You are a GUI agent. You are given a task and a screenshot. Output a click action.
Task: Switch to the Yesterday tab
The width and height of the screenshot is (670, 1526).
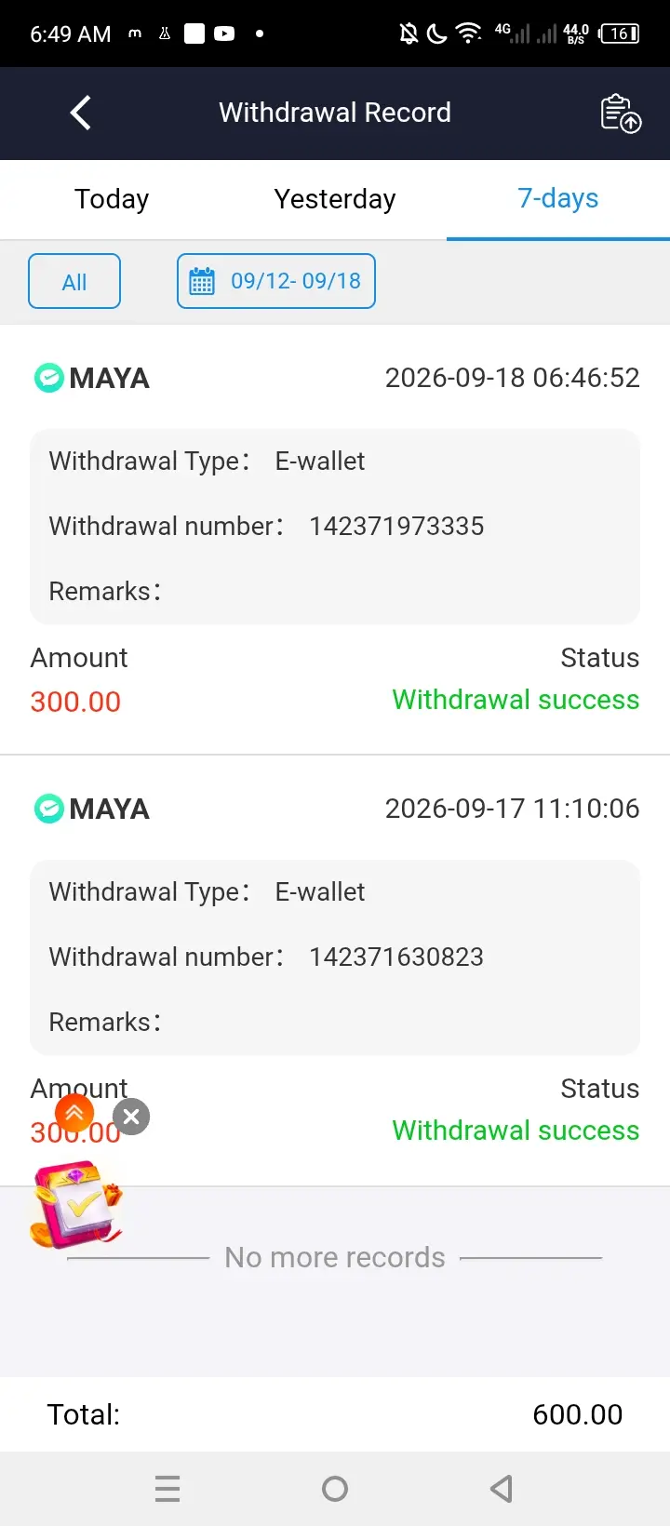pyautogui.click(x=335, y=199)
